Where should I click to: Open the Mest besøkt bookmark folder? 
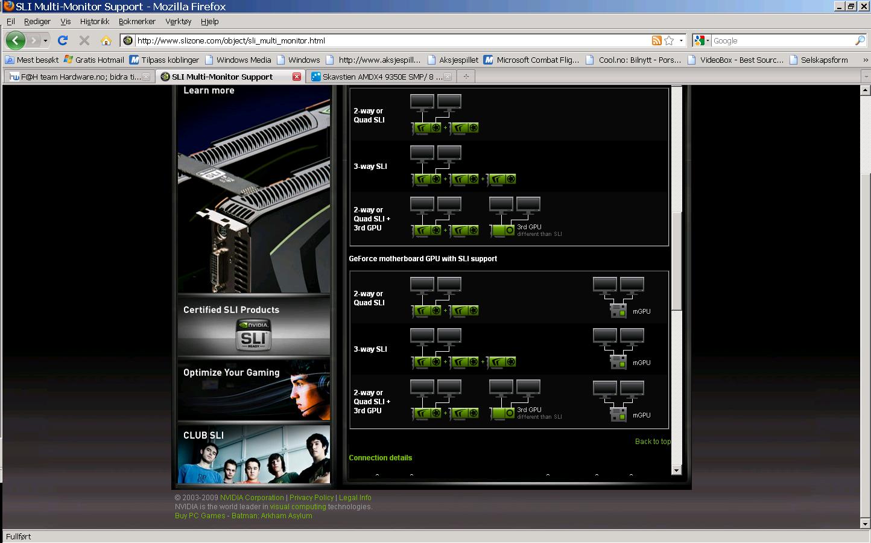32,60
